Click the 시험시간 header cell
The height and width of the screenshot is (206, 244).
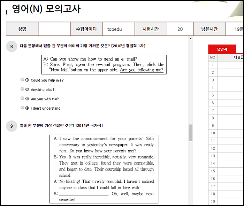tap(151, 29)
